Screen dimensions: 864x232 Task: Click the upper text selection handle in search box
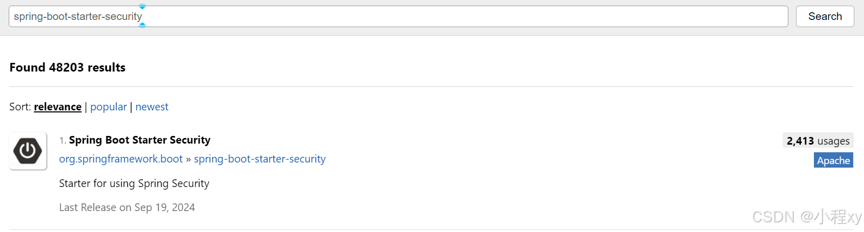143,7
